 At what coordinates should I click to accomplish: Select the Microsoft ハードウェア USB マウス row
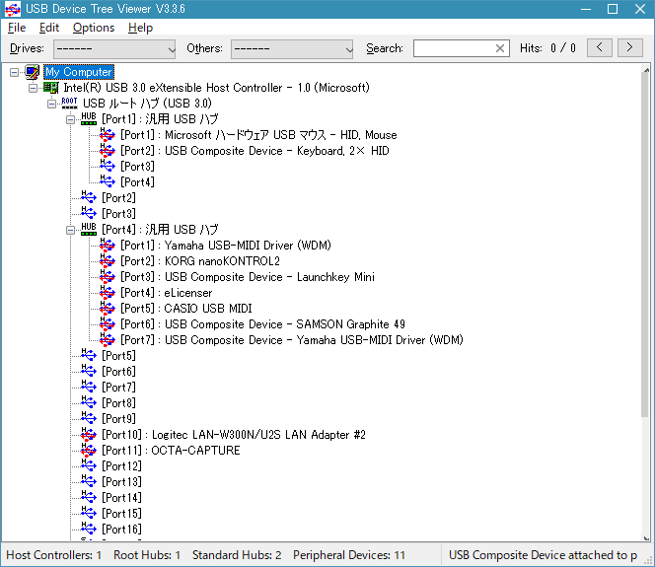pyautogui.click(x=258, y=135)
